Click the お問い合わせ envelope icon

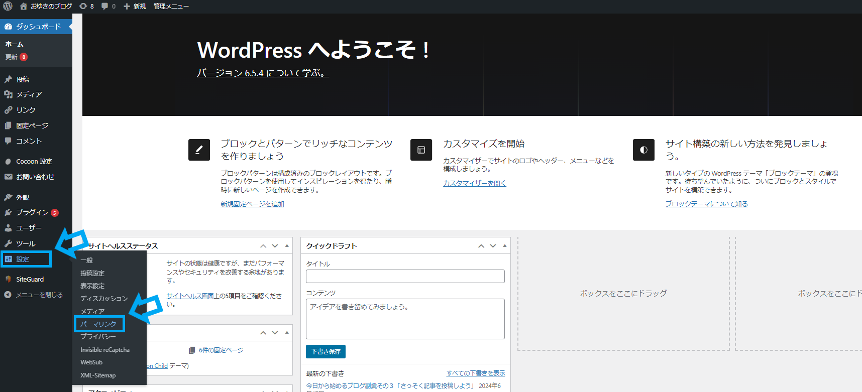[x=8, y=177]
